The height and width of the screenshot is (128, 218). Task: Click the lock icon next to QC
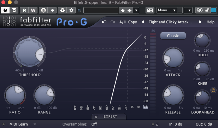click(207, 10)
